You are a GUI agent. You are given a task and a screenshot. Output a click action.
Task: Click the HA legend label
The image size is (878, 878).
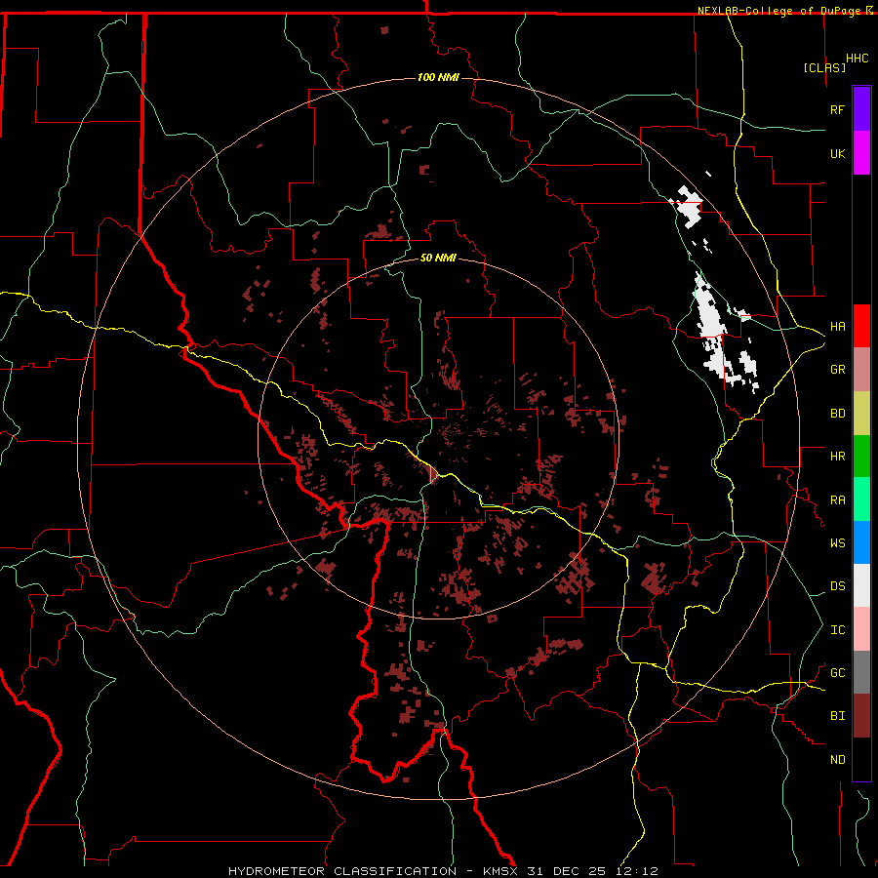(838, 326)
